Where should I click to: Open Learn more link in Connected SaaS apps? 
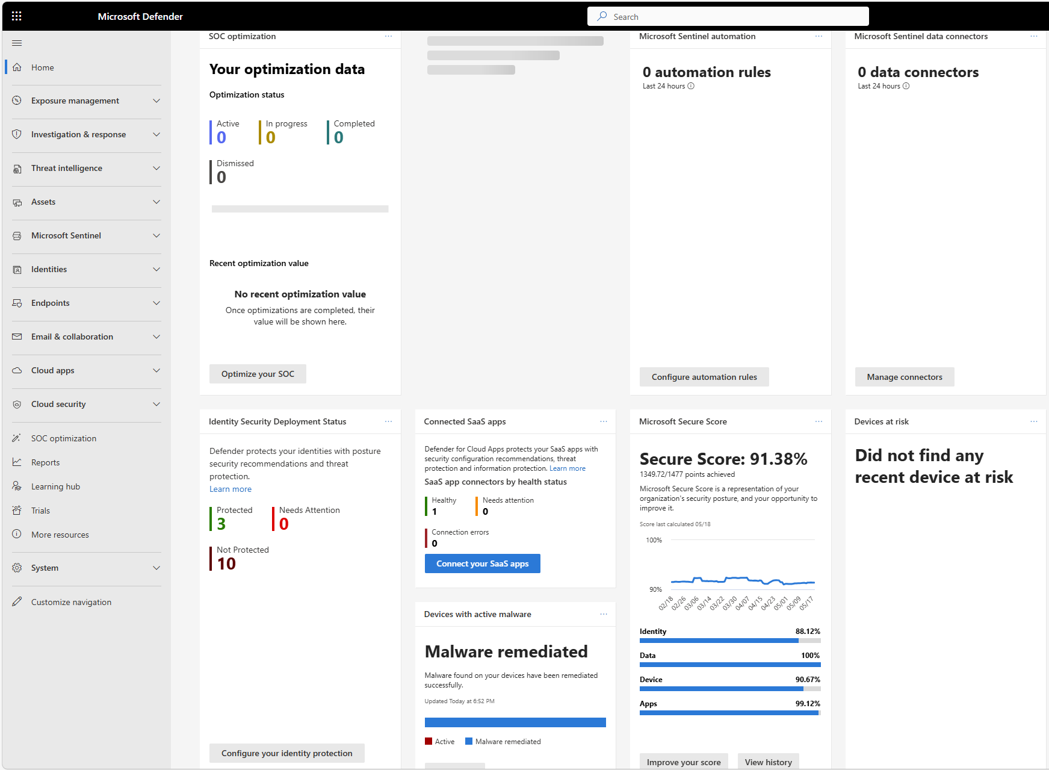coord(567,468)
